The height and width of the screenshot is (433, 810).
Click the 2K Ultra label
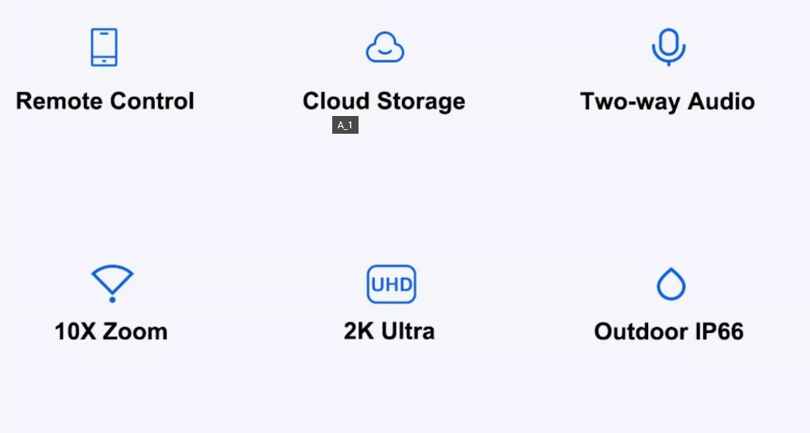[389, 332]
